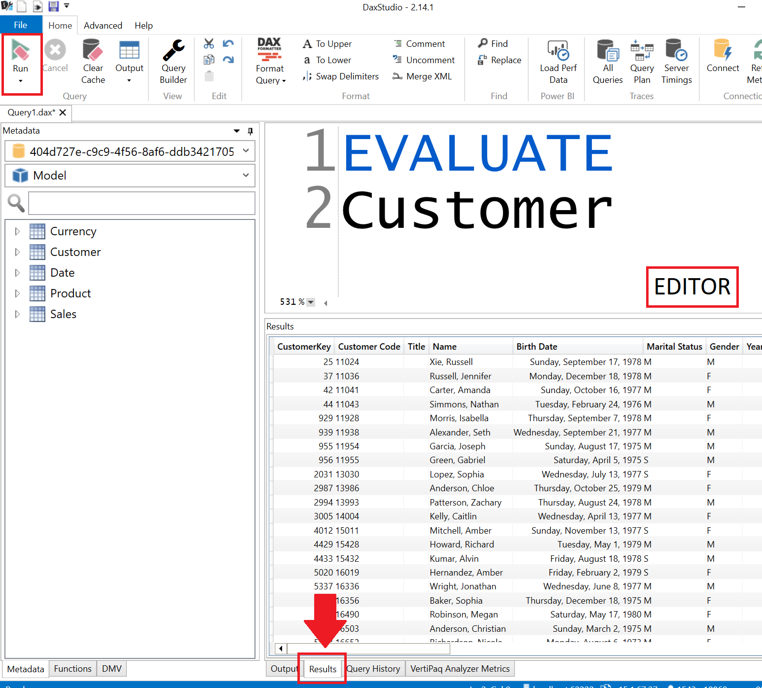Switch to the DMV tab
762x688 pixels.
click(111, 669)
